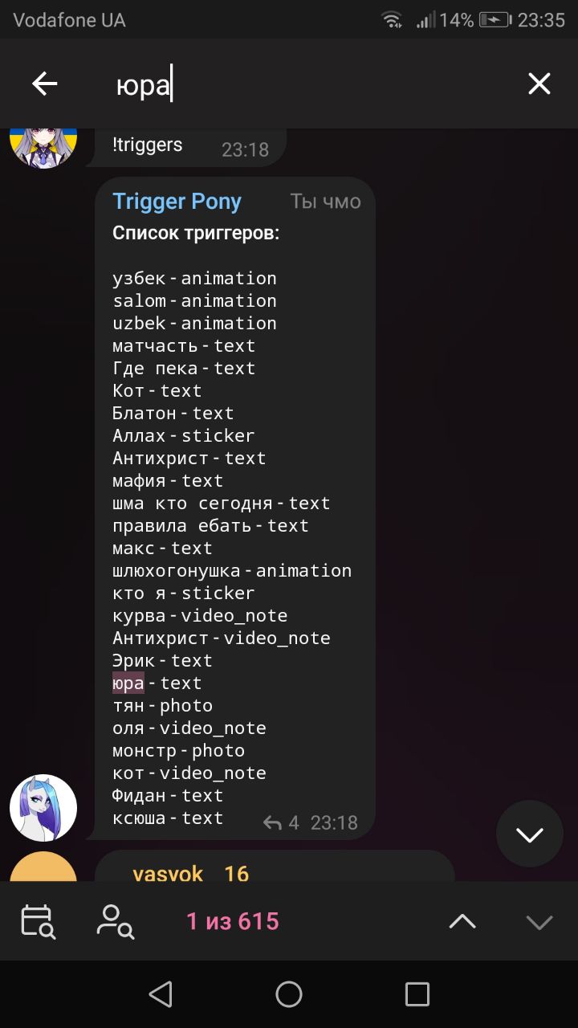This screenshot has height=1028, width=578.
Task: Clear the search query with X icon
Action: tap(539, 84)
